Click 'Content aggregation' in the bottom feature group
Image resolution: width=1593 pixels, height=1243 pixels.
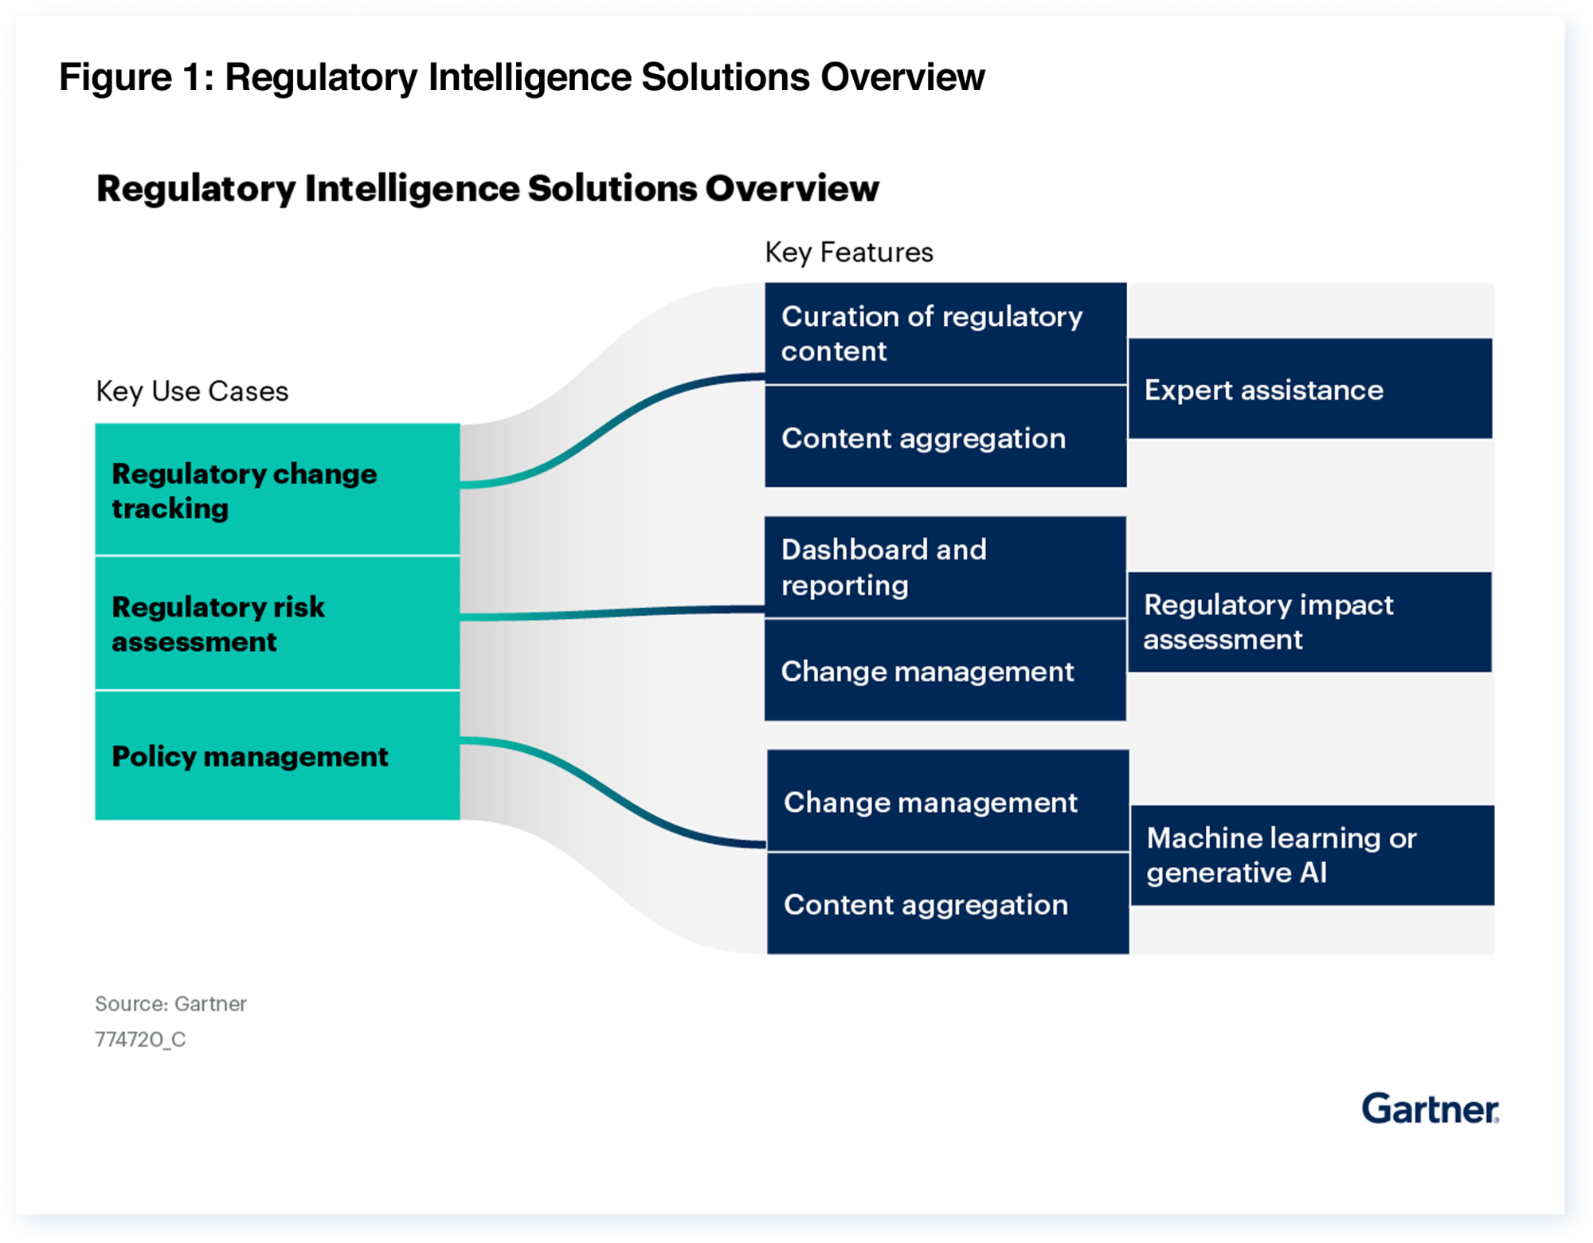pos(948,904)
